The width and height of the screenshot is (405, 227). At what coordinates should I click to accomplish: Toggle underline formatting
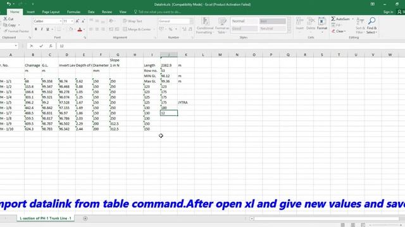(47, 29)
